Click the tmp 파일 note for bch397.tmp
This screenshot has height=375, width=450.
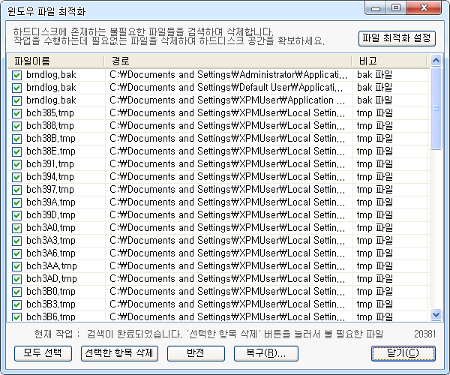375,190
